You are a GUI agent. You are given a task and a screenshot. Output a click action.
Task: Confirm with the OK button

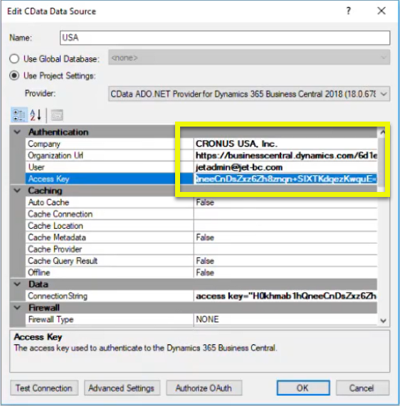[303, 388]
